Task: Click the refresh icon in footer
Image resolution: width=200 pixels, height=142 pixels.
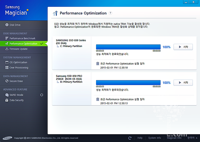Action: pos(130,138)
